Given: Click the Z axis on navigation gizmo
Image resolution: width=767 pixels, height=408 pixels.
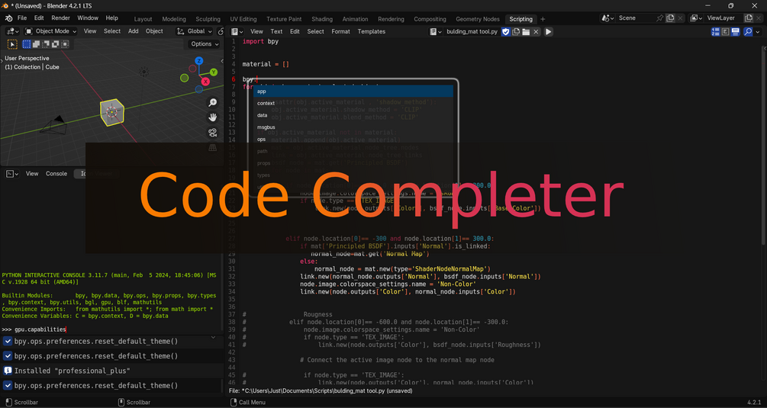Looking at the screenshot, I should (199, 60).
